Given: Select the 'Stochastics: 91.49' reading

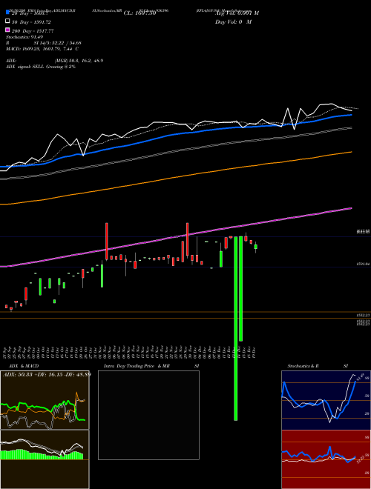Looking at the screenshot, I should click(x=24, y=37).
